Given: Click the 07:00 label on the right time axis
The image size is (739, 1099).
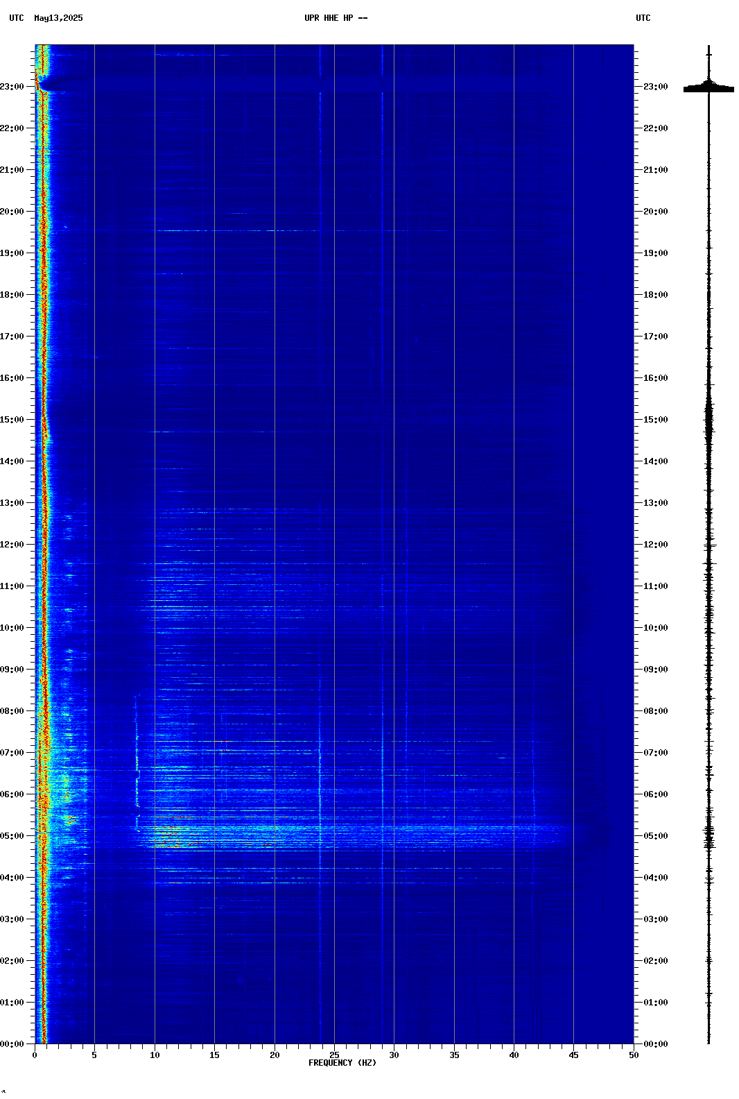Looking at the screenshot, I should click(656, 753).
